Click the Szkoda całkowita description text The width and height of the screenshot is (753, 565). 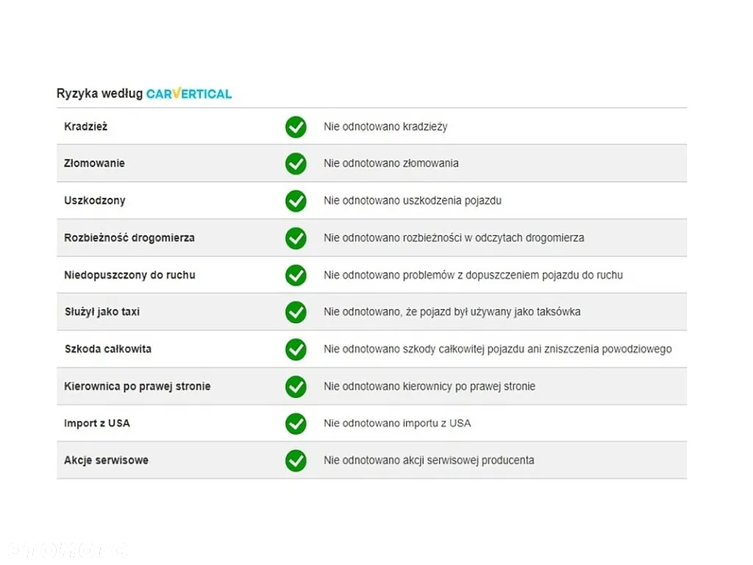[x=498, y=349]
